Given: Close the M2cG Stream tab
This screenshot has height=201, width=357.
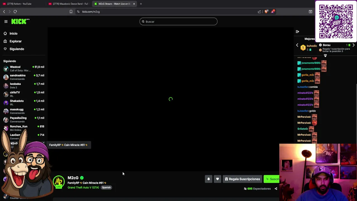Looking at the screenshot, I should tap(134, 4).
